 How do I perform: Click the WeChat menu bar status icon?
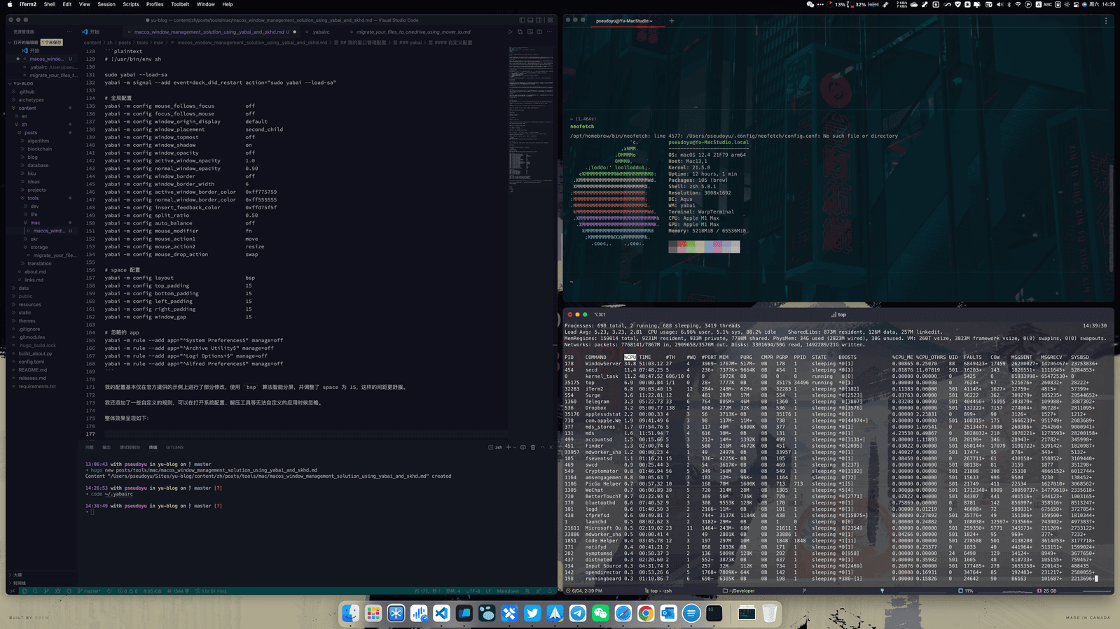pyautogui.click(x=810, y=4)
